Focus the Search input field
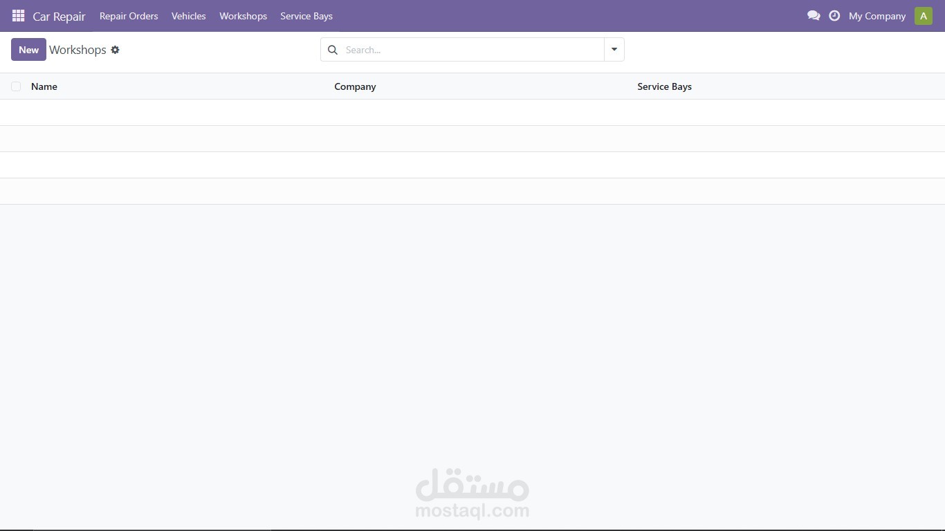Image resolution: width=945 pixels, height=531 pixels. 472,50
